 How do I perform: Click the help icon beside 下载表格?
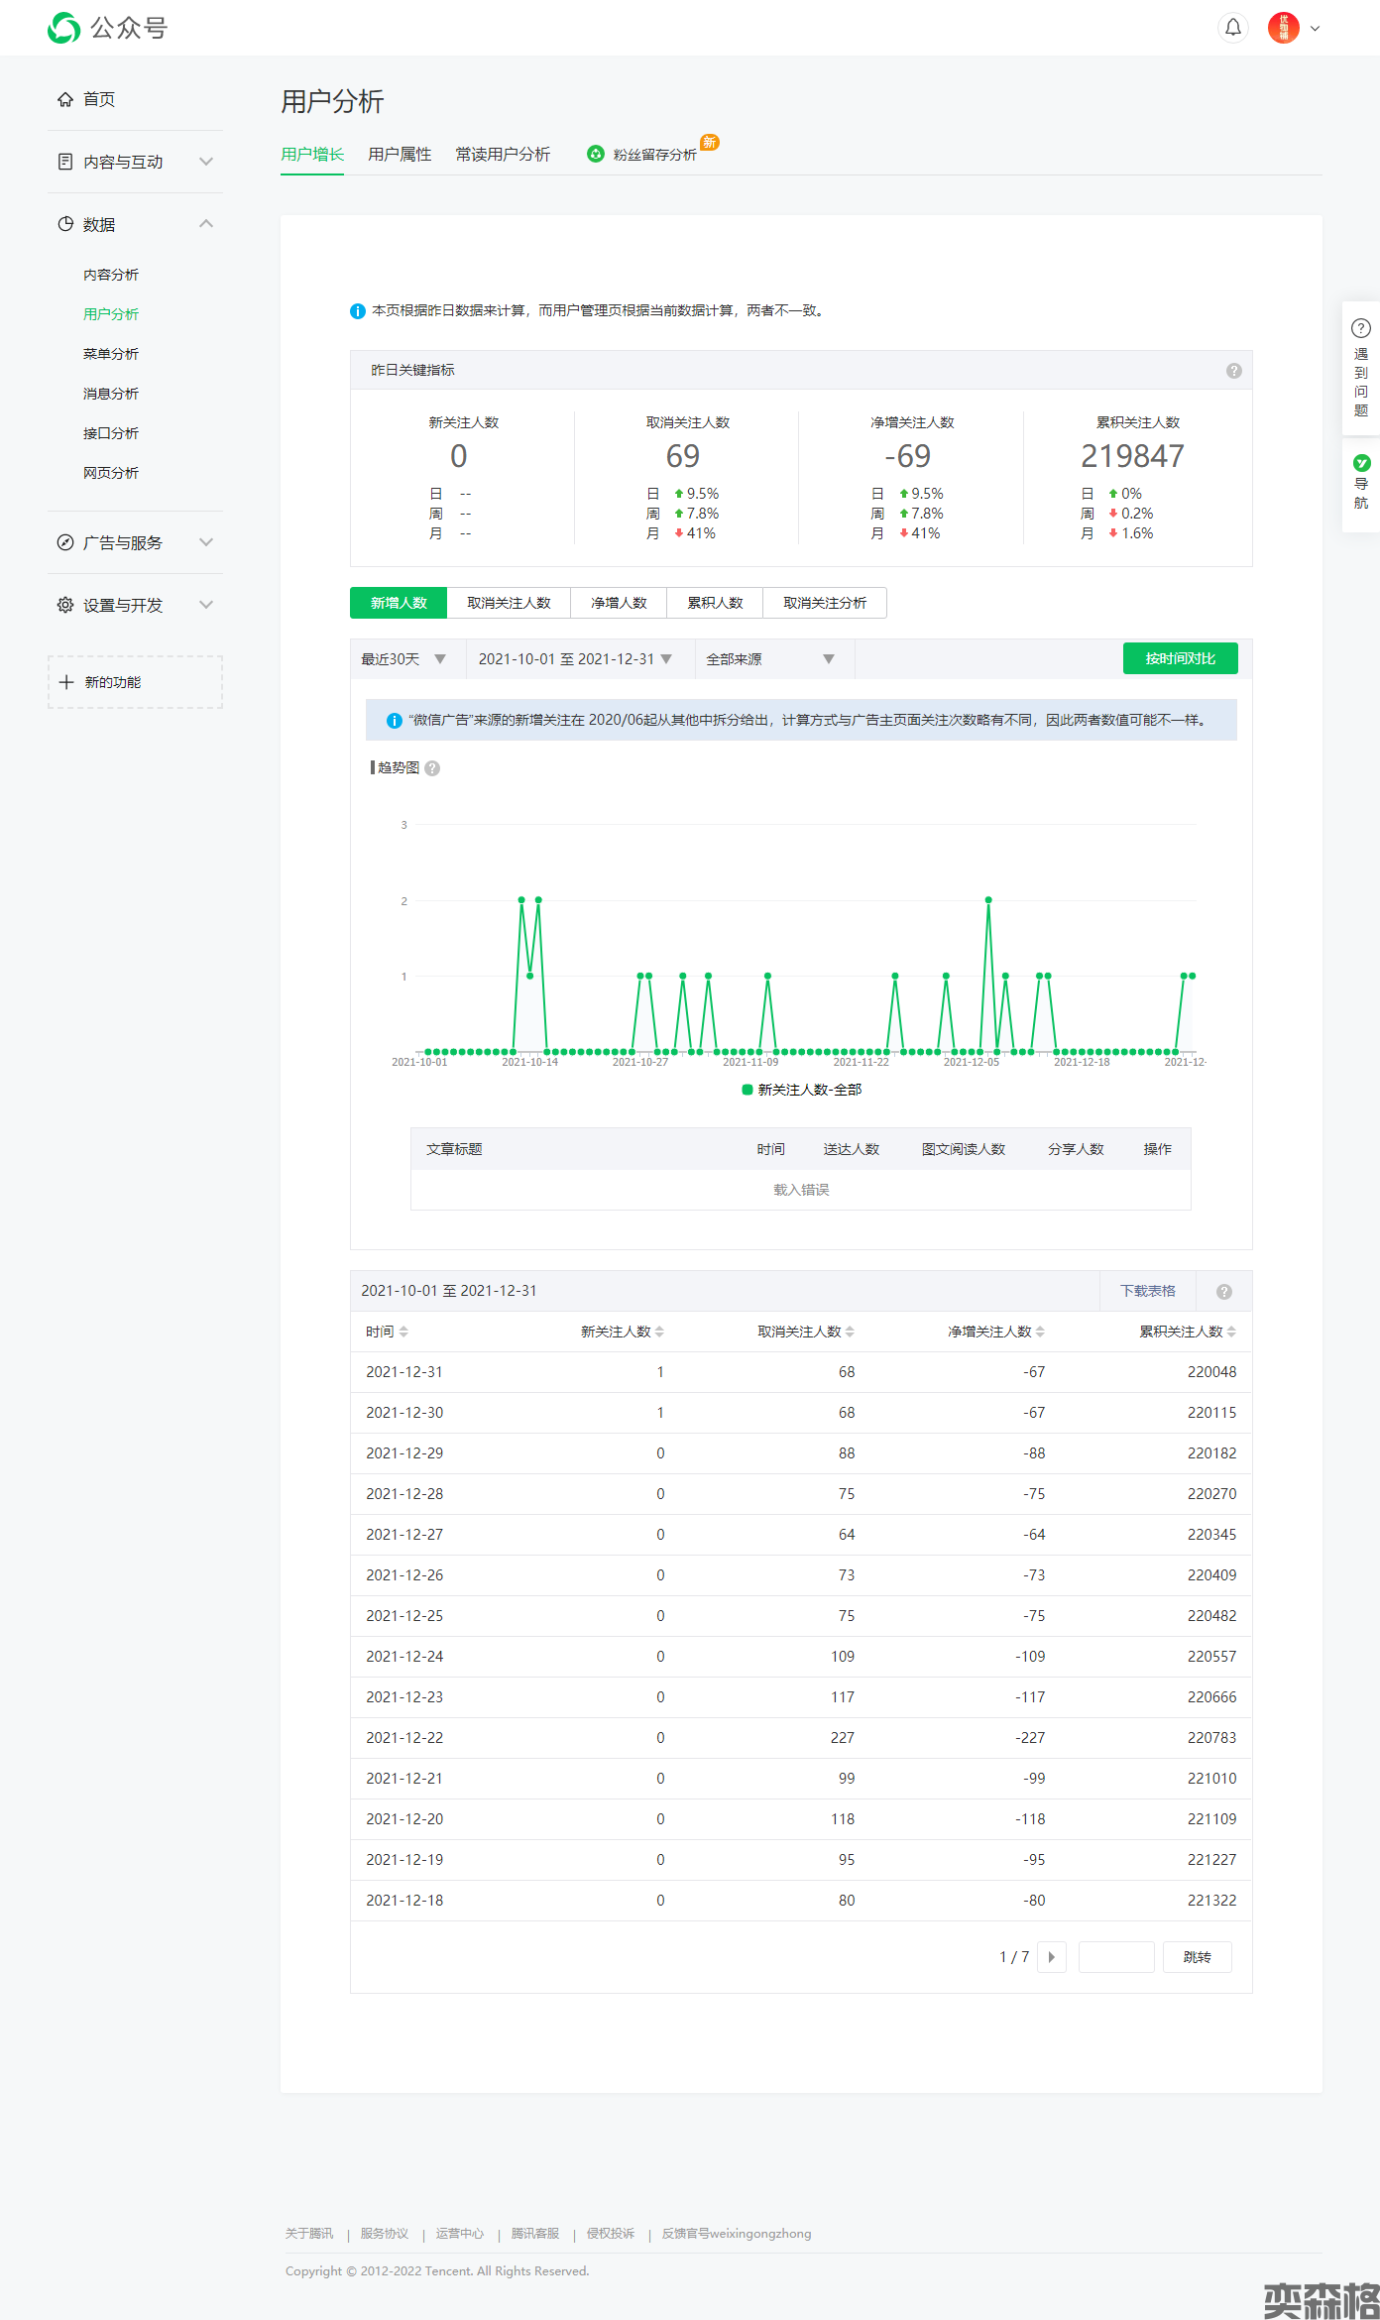(x=1223, y=1292)
